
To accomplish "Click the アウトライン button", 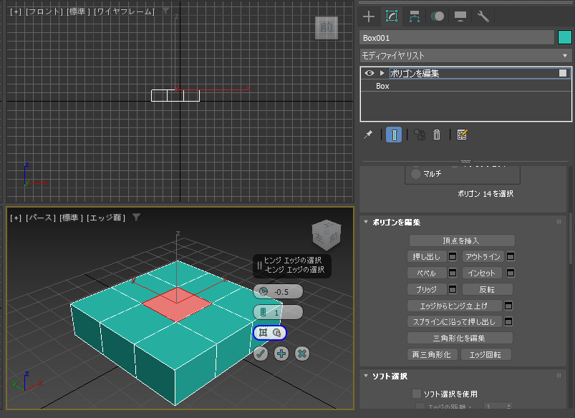I will pos(483,257).
